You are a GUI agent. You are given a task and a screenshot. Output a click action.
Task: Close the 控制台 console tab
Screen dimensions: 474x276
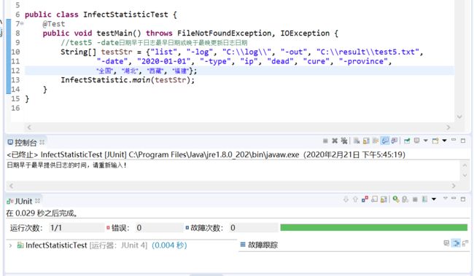coord(42,142)
